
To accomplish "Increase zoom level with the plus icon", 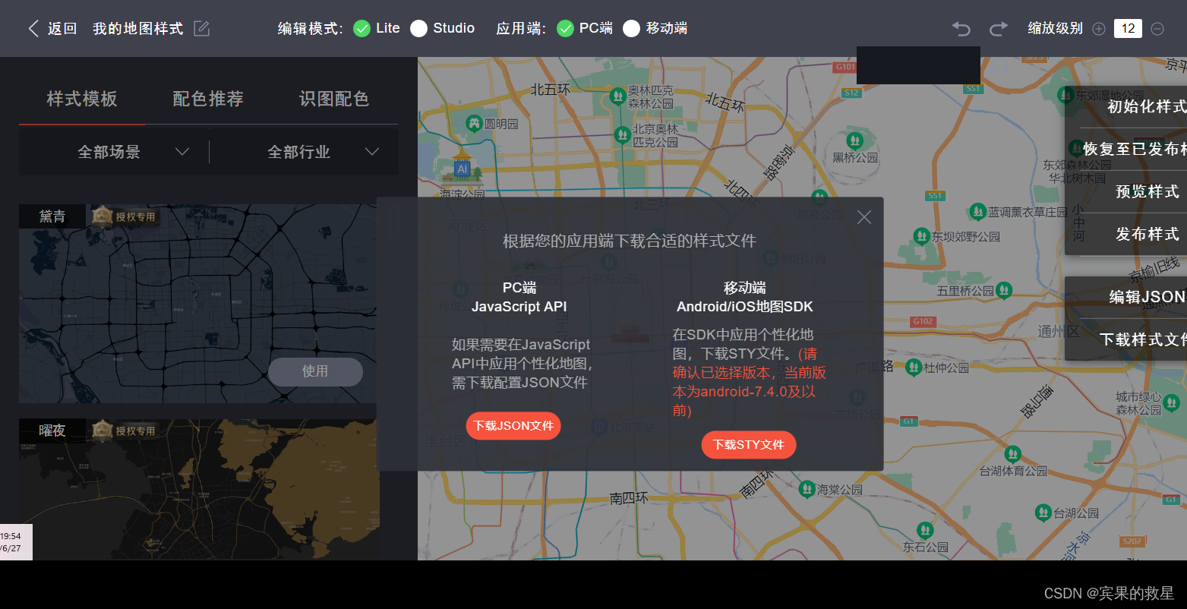I will pyautogui.click(x=1098, y=28).
